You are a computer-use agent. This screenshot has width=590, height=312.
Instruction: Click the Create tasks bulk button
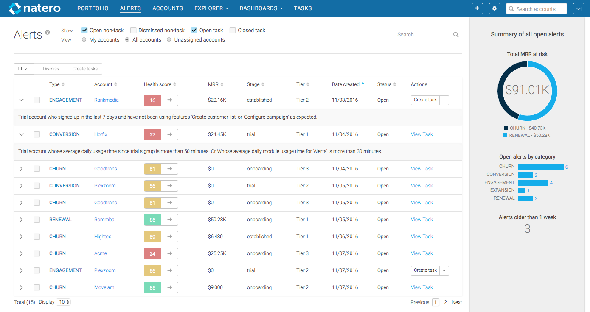click(x=85, y=69)
